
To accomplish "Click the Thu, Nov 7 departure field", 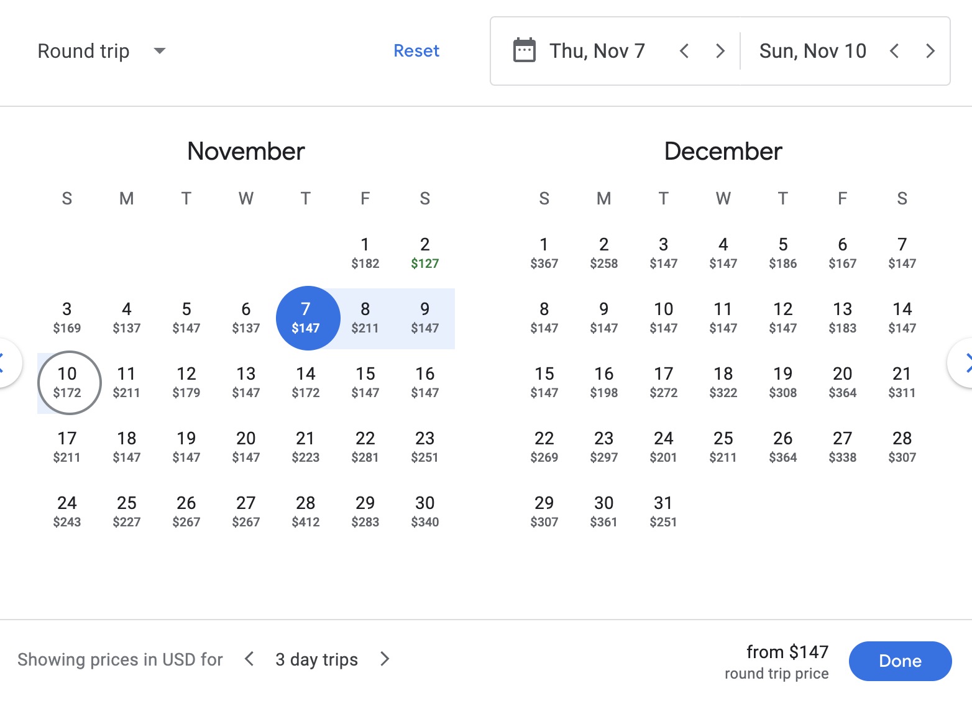I will [597, 51].
